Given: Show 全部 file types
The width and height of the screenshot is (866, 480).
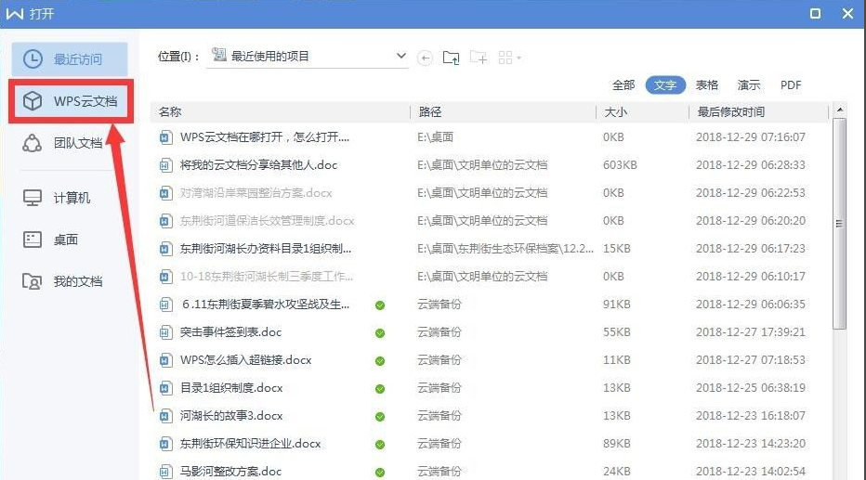Looking at the screenshot, I should [x=623, y=85].
